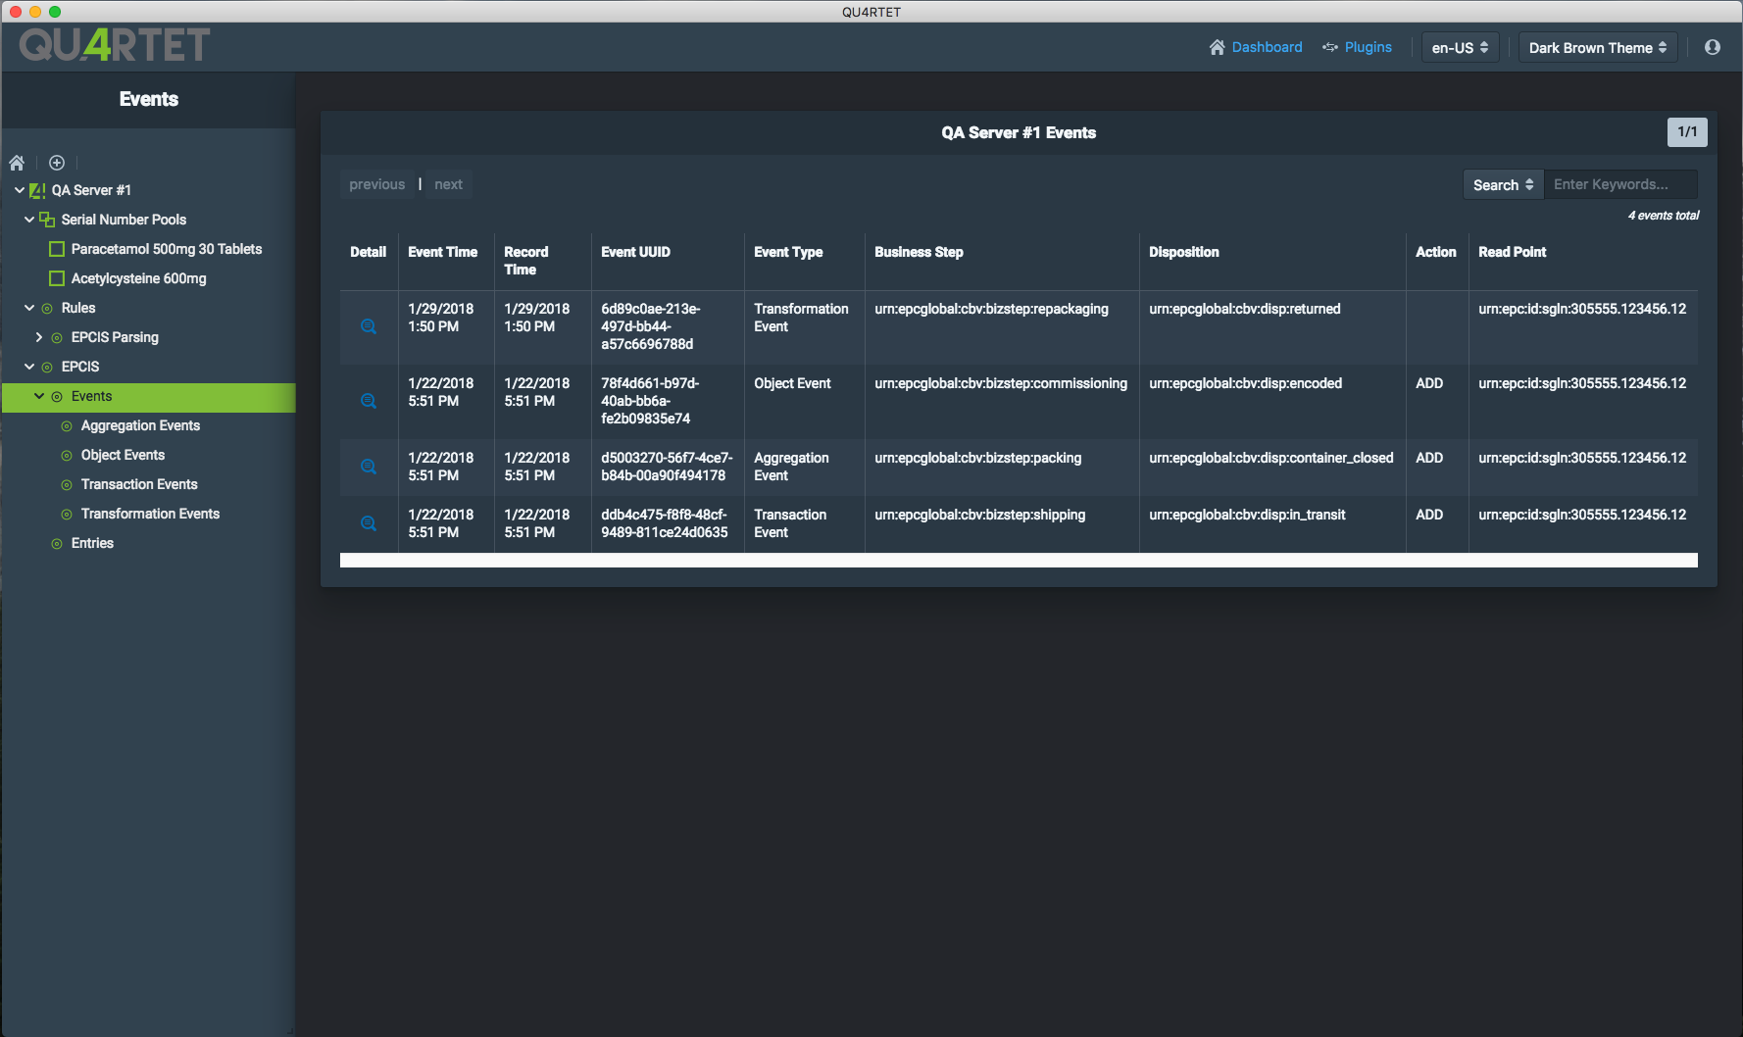The height and width of the screenshot is (1037, 1743).
Task: Focus the Enter Keywords search field
Action: click(1620, 184)
